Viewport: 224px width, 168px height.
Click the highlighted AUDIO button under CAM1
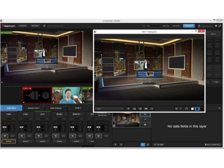click(x=9, y=142)
